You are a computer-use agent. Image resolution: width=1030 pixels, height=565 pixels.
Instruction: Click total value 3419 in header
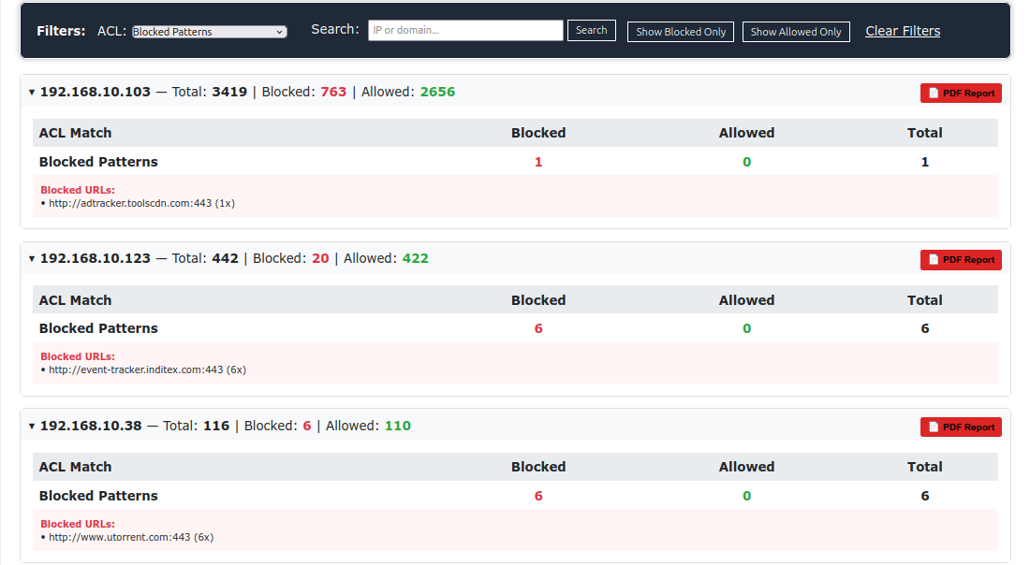(229, 92)
